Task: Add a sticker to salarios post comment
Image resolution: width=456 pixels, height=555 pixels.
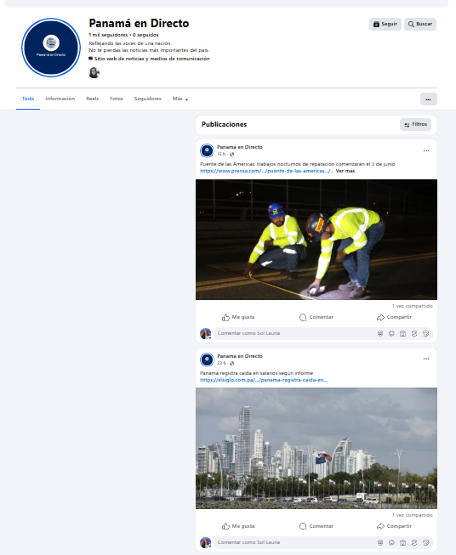Action: (426, 542)
